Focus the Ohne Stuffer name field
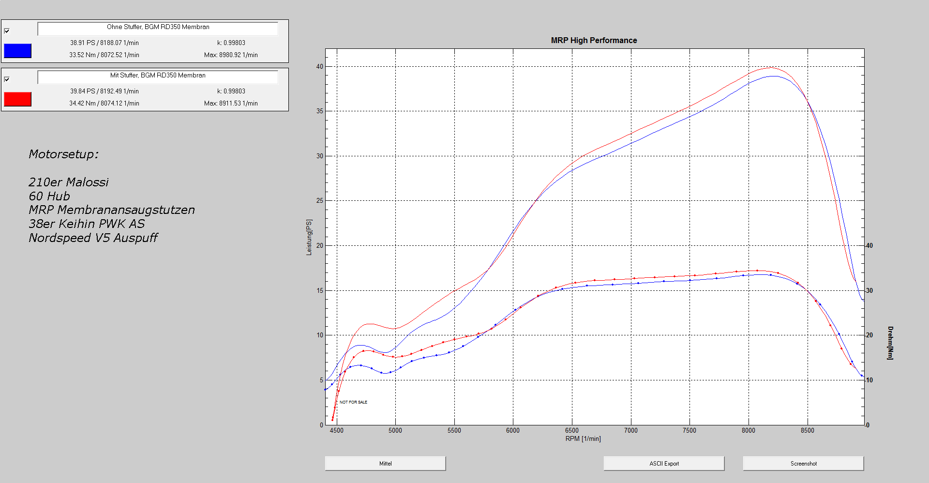929x483 pixels. tap(158, 29)
